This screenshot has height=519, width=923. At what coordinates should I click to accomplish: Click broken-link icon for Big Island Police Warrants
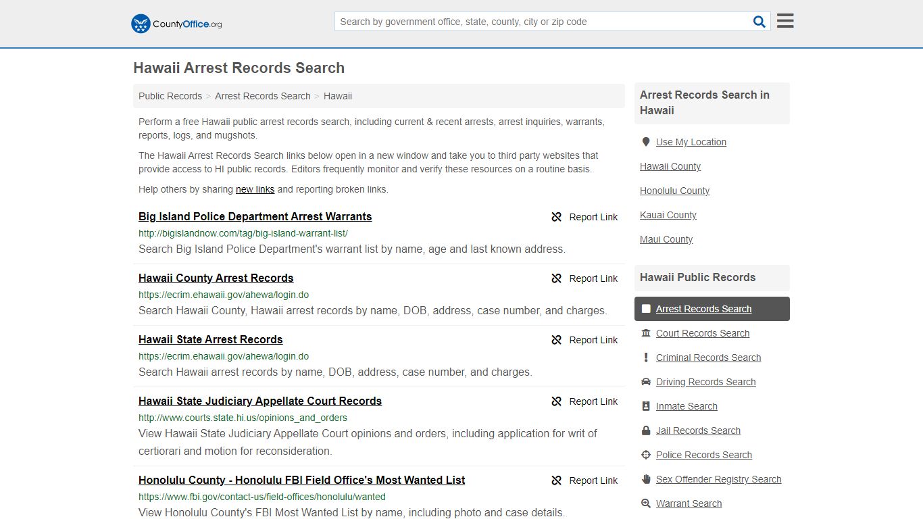tap(557, 217)
